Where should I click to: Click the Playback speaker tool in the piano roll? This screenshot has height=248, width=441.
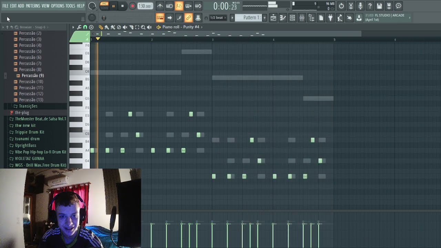click(149, 27)
